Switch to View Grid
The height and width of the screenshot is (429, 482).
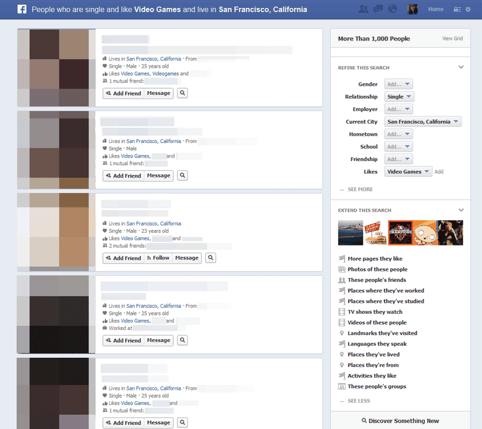coord(452,39)
